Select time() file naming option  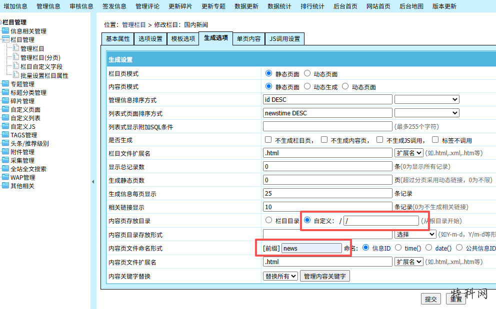398,248
